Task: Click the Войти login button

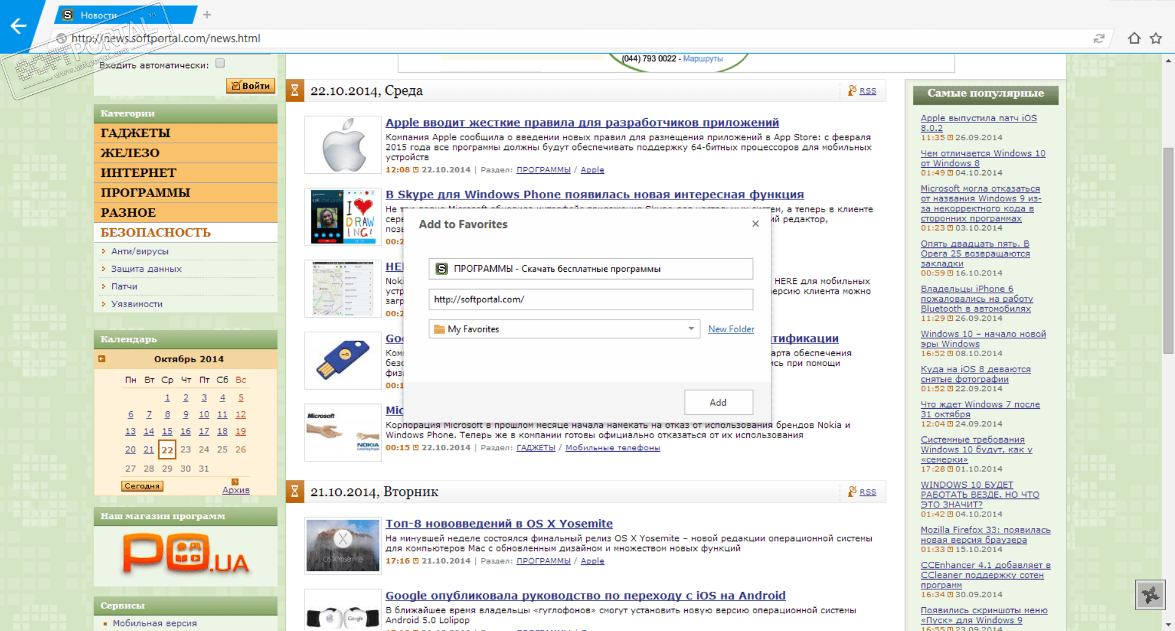Action: coord(251,86)
